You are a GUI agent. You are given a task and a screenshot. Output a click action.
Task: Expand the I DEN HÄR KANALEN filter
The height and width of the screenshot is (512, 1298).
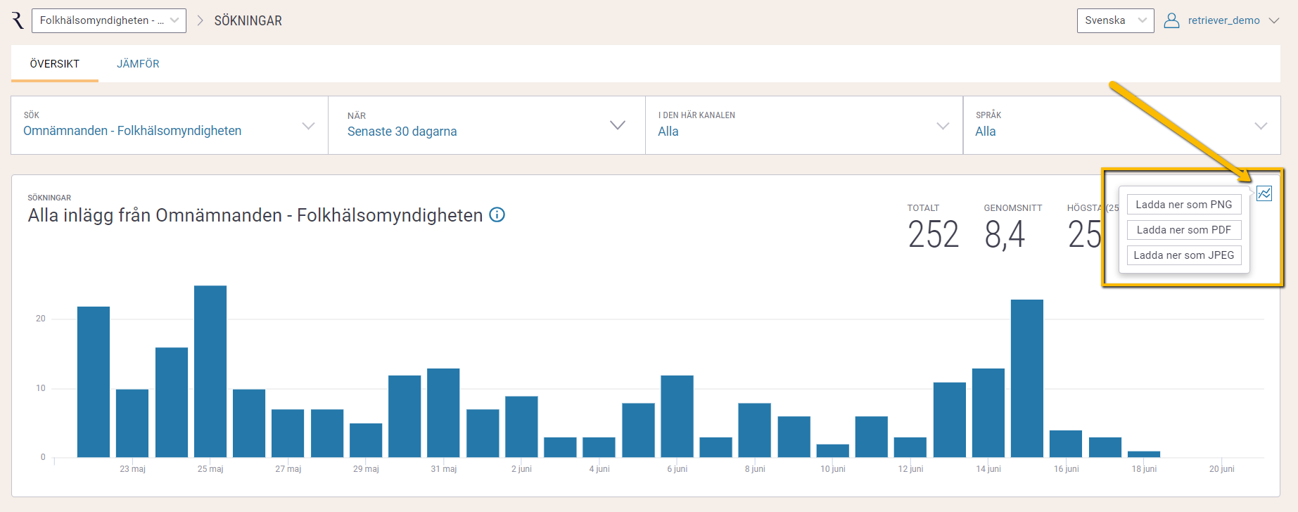point(804,125)
